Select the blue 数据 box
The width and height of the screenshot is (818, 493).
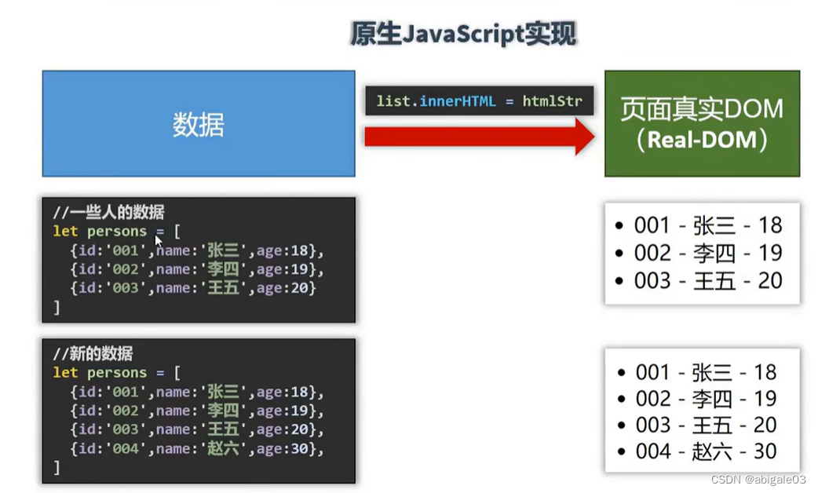pos(198,123)
